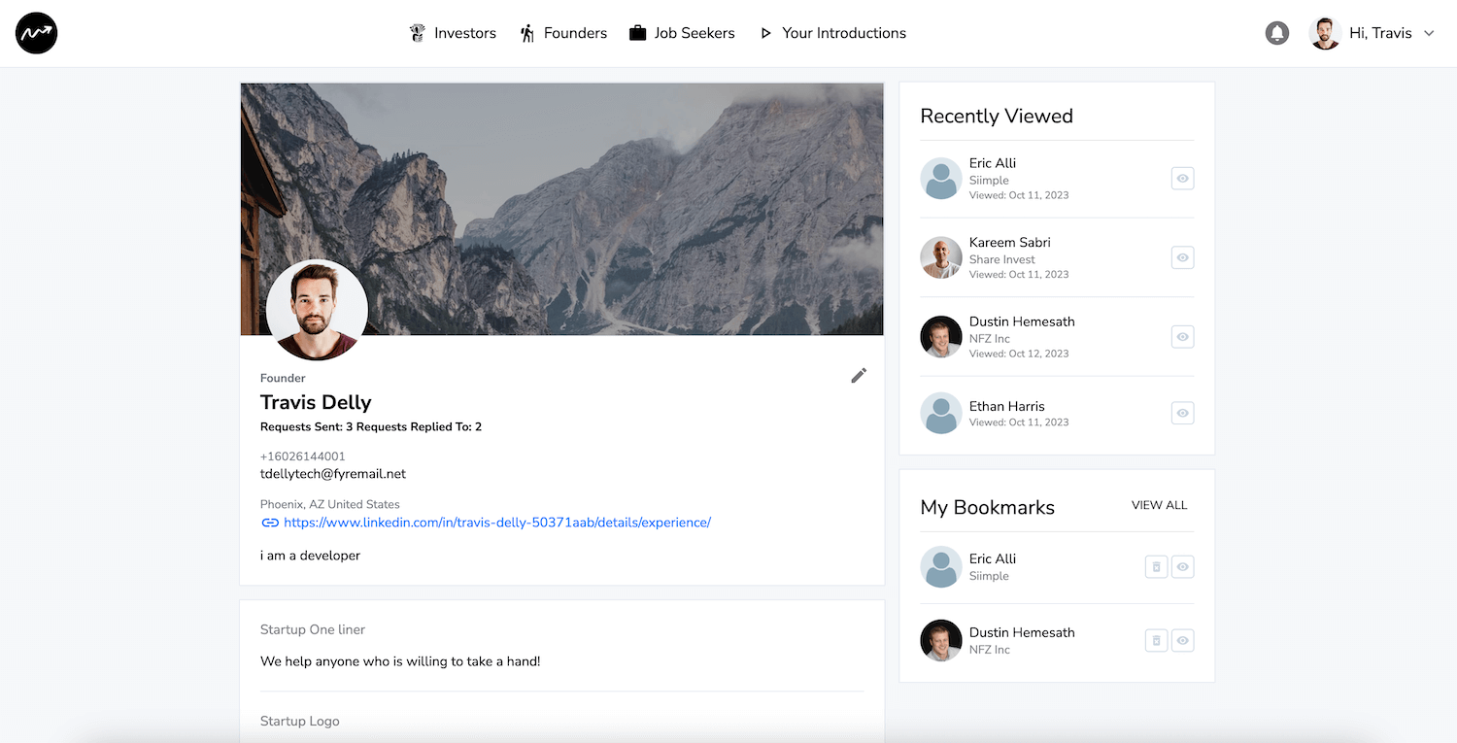
Task: Delete the Eric Alli bookmark
Action: tap(1156, 567)
